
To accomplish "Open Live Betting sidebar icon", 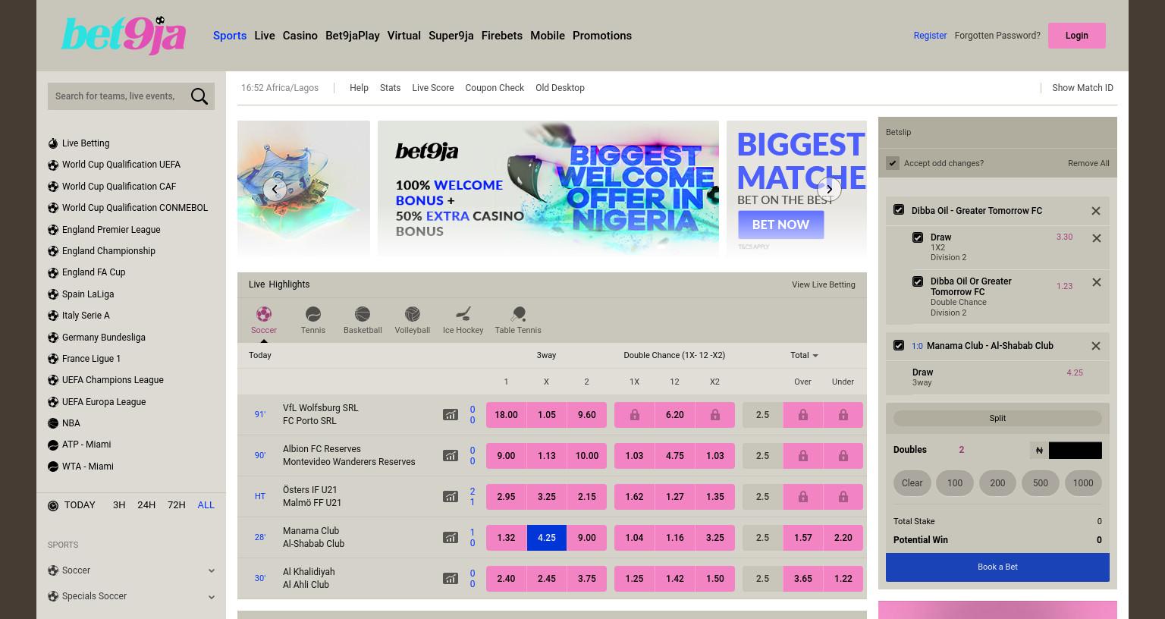I will pyautogui.click(x=53, y=143).
